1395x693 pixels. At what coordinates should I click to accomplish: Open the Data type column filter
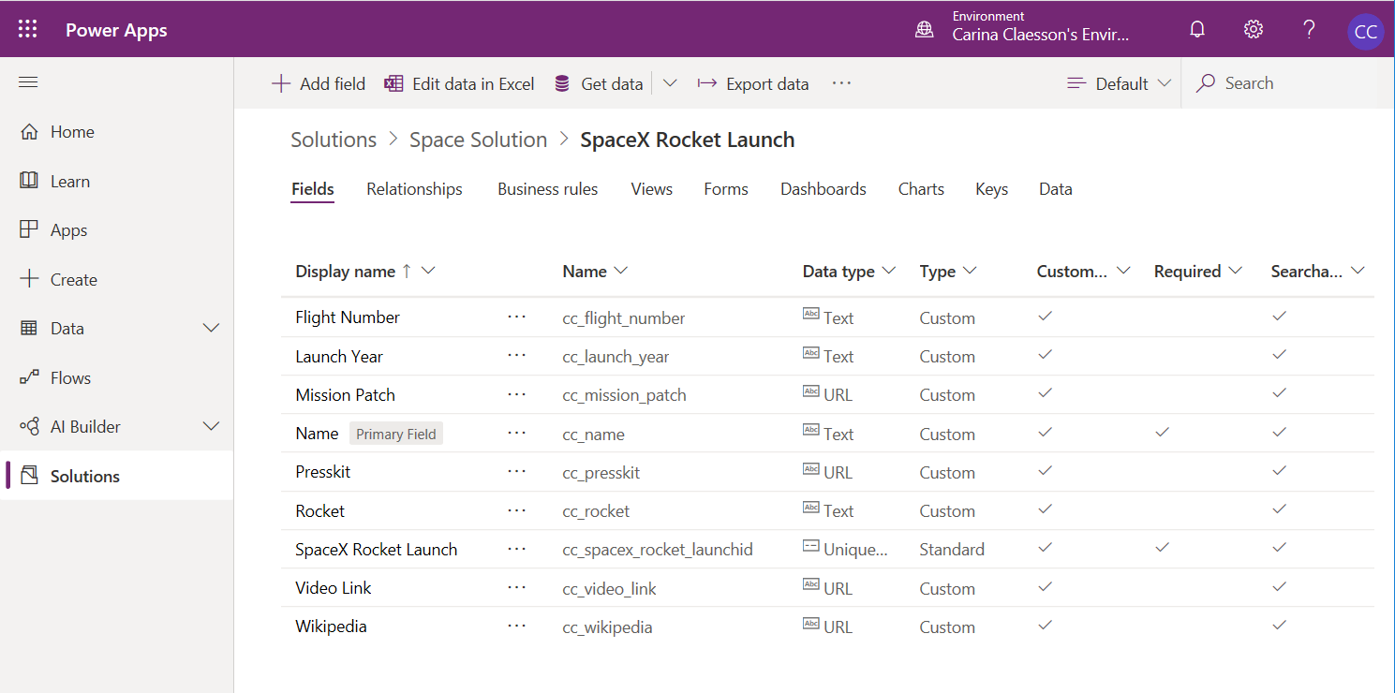[887, 271]
